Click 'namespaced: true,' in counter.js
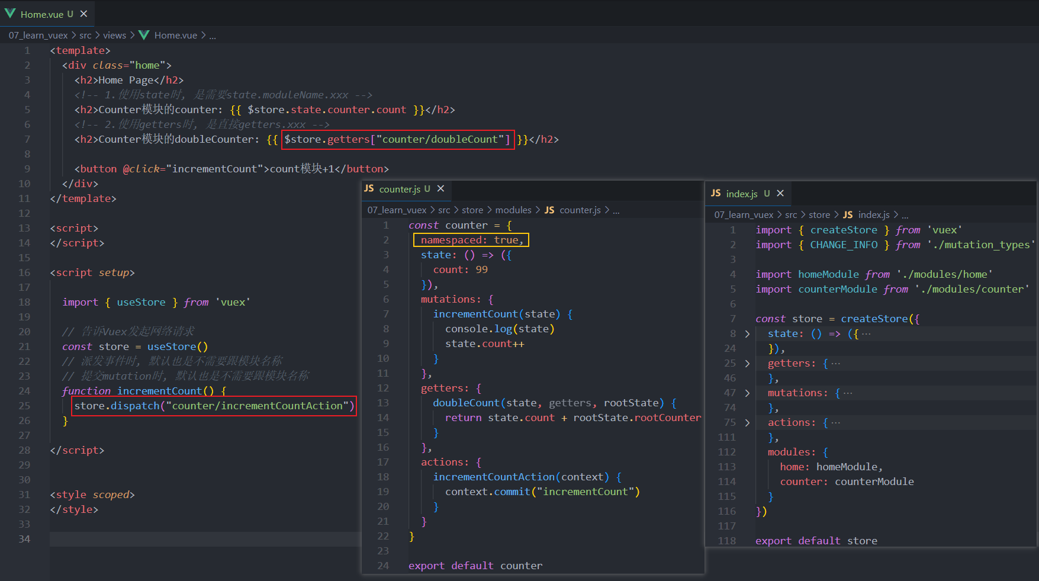This screenshot has width=1039, height=581. (x=472, y=240)
